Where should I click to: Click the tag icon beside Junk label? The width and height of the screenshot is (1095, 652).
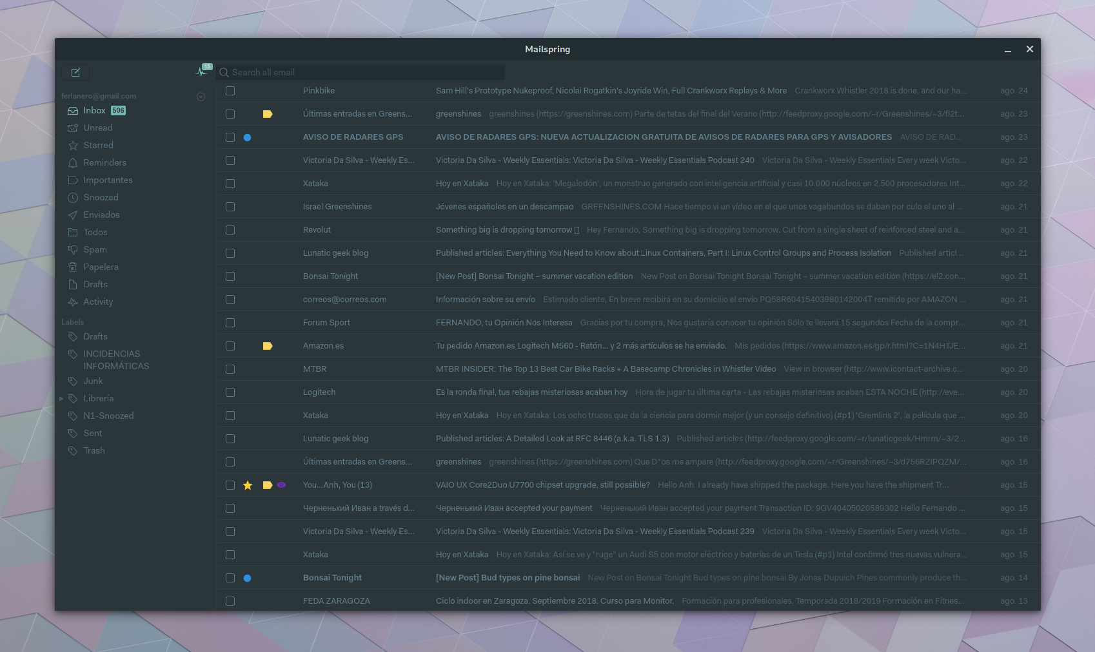[73, 381]
